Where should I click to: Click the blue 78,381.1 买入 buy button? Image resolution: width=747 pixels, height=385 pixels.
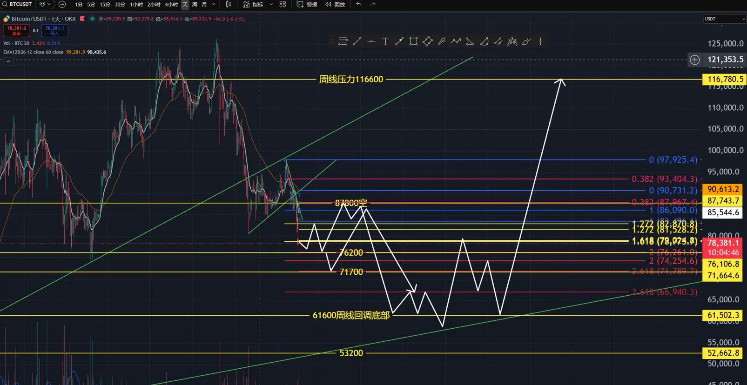pos(54,31)
